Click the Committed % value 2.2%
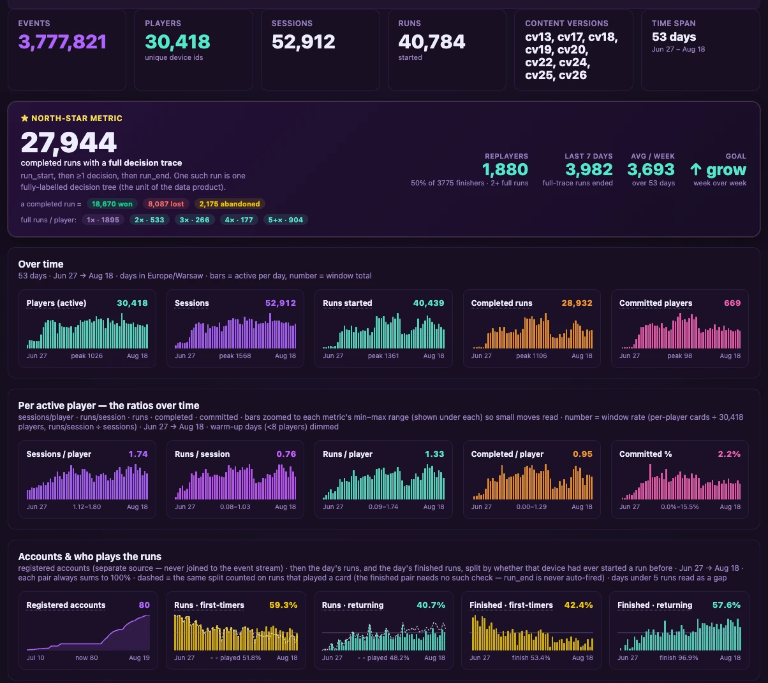 [729, 454]
